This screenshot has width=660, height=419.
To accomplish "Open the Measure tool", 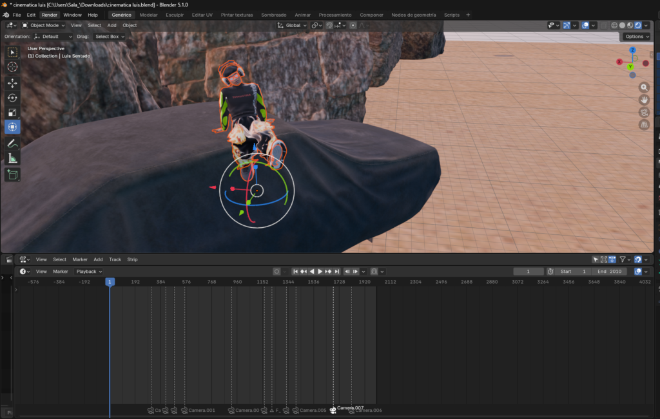I will [12, 158].
